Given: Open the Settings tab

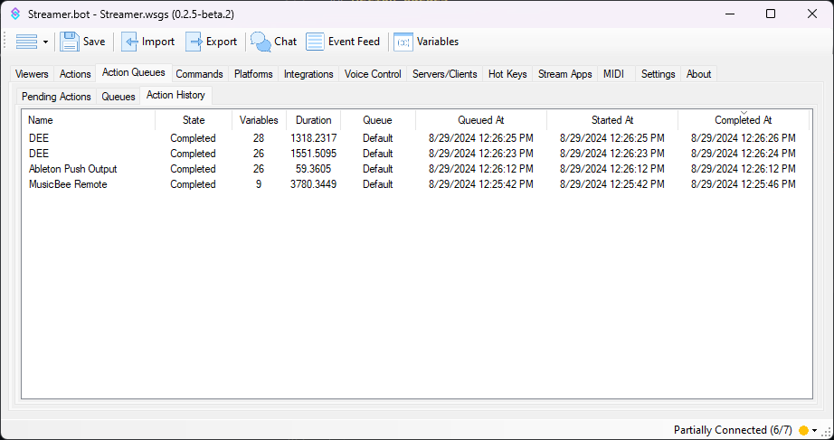Looking at the screenshot, I should tap(658, 74).
